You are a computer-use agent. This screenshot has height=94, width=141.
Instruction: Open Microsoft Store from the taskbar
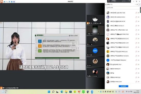tap(70, 92)
